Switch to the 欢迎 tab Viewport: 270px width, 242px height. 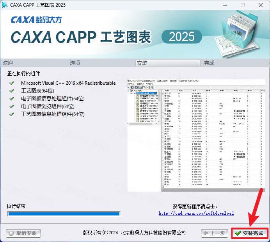tap(8, 63)
